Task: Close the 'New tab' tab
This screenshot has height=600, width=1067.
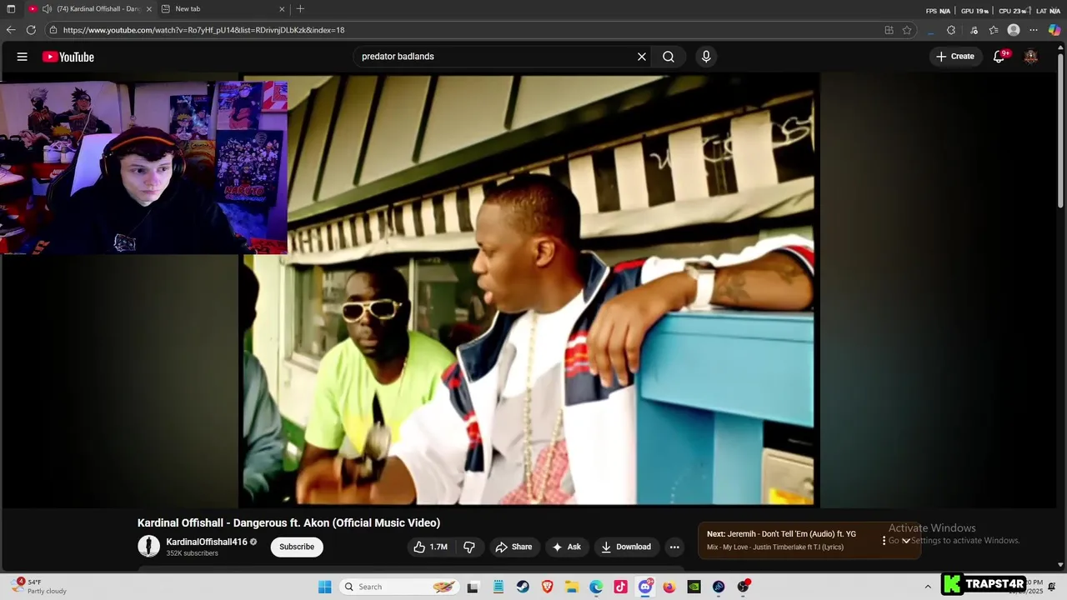Action: [x=282, y=9]
